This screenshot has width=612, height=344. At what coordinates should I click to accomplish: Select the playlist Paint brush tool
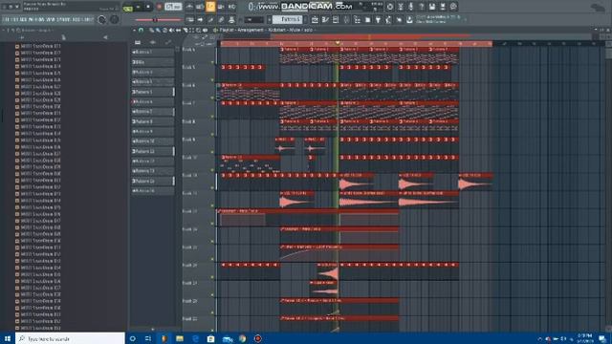(158, 30)
